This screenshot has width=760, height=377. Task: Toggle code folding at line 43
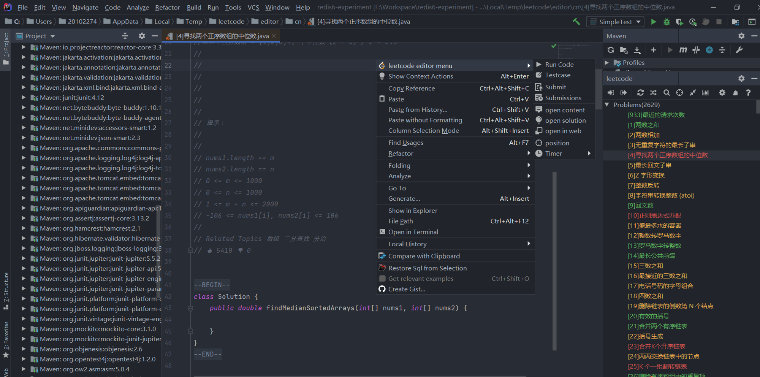tap(190, 309)
